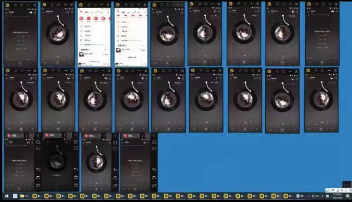Select third bottom-row emulator app tab

click(92, 136)
